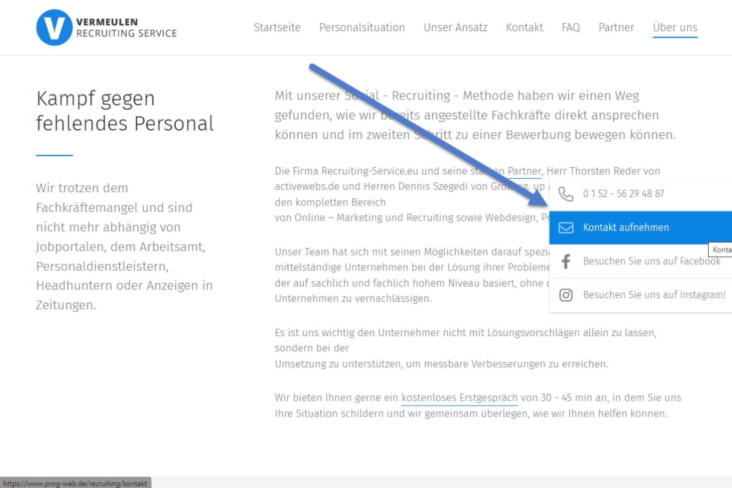This screenshot has height=488, width=732.
Task: Follow the underlined Partner text link
Action: point(524,171)
